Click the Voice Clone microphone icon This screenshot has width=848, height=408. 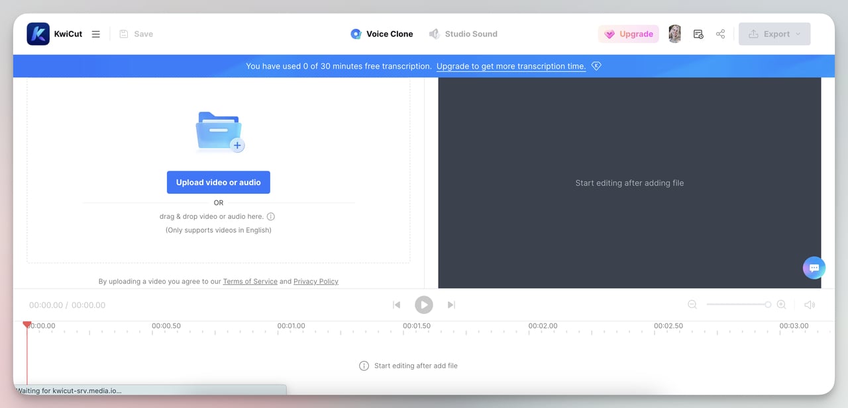(356, 34)
